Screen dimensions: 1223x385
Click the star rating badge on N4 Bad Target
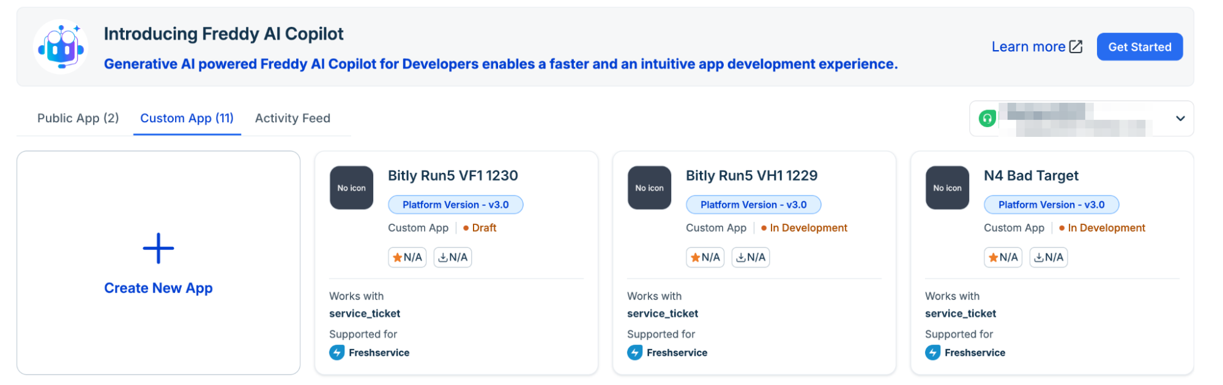coord(1003,257)
